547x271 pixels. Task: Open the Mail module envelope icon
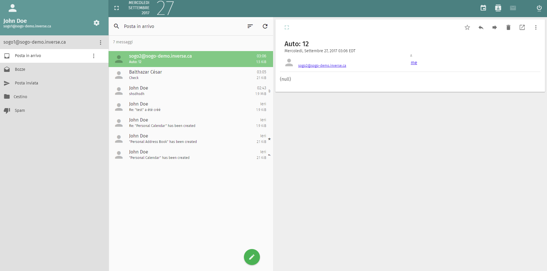pos(513,8)
